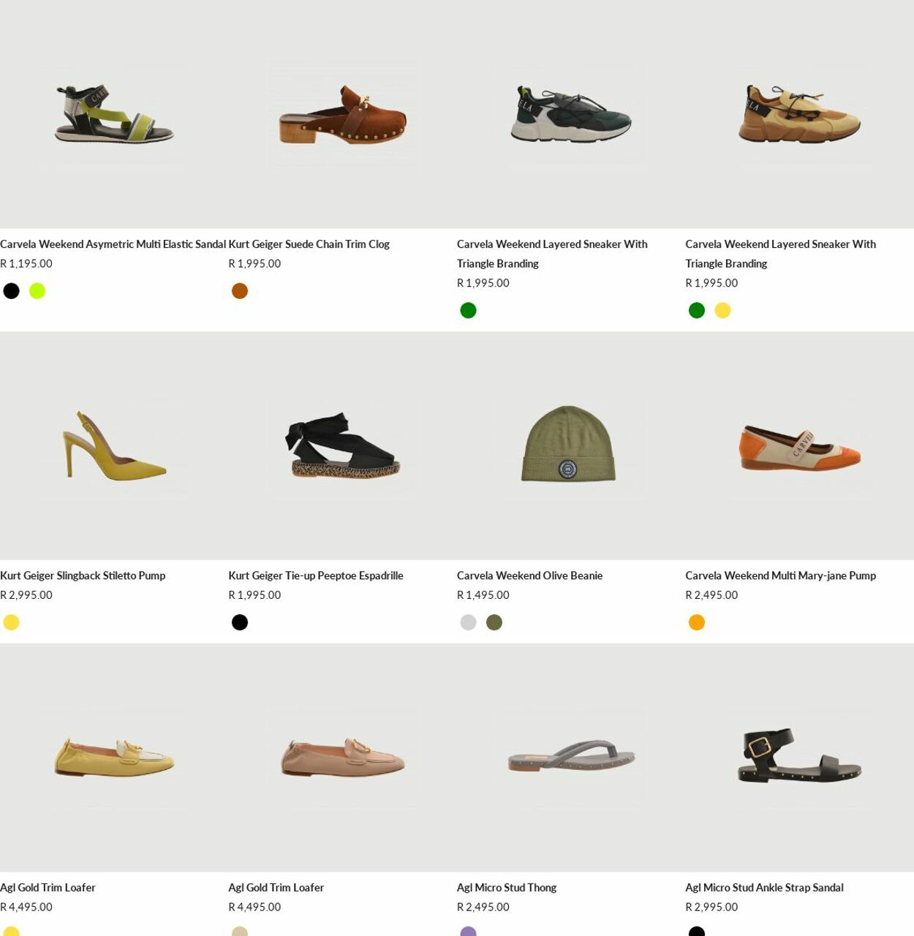
Task: Open the orange Mary-jane Pump image
Action: tap(799, 445)
